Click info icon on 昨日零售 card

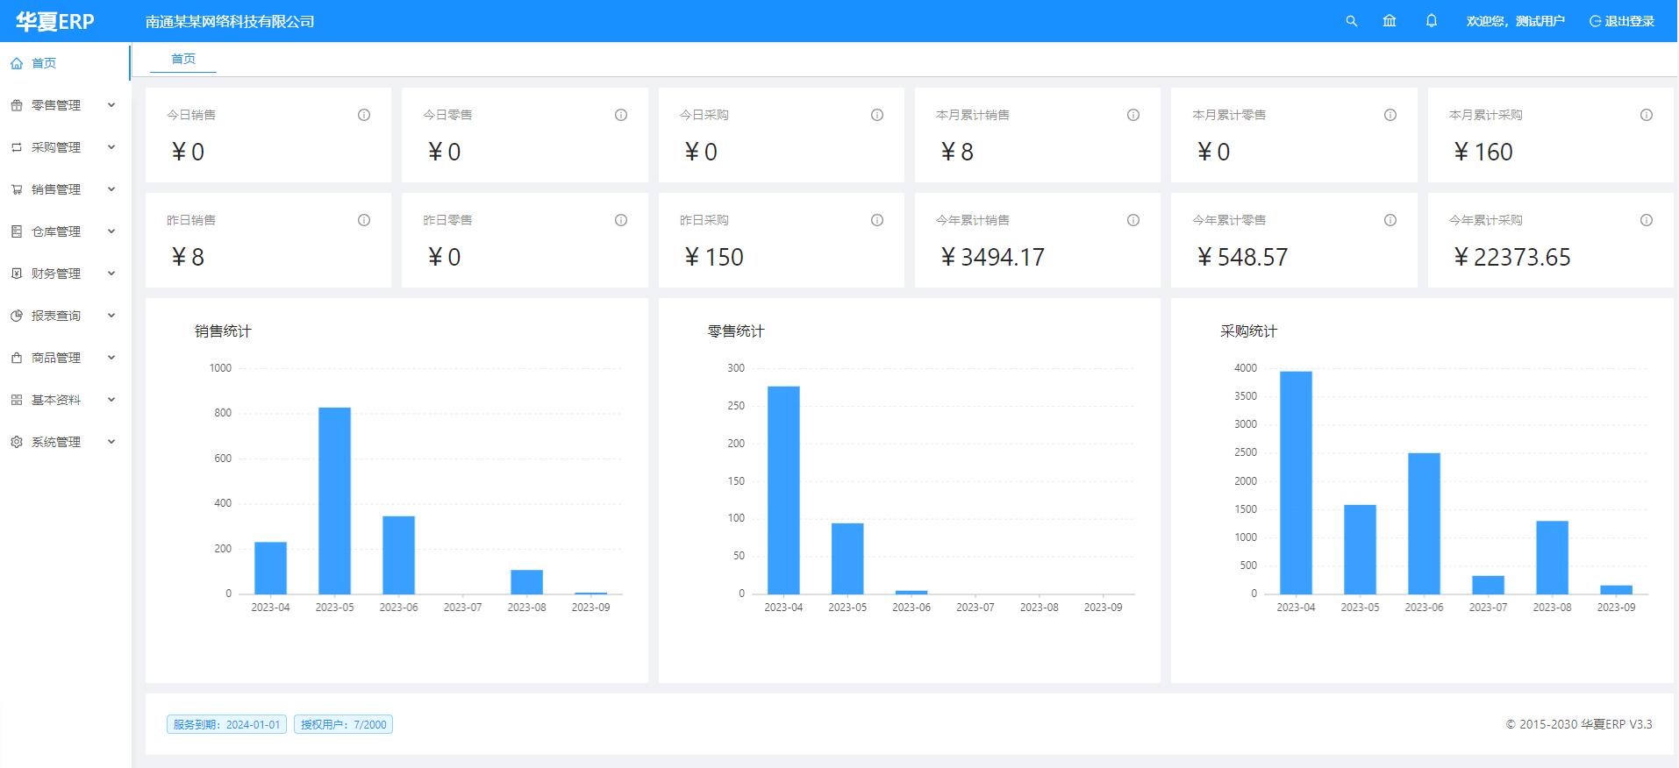click(x=621, y=220)
